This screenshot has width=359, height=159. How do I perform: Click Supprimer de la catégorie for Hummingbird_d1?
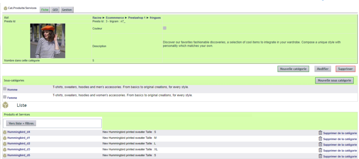340,139
